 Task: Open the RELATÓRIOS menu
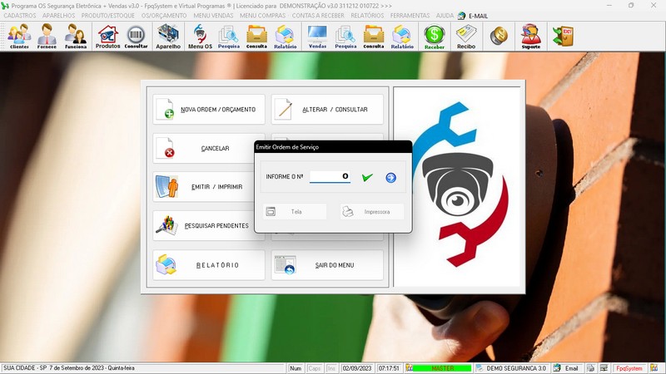click(x=367, y=15)
